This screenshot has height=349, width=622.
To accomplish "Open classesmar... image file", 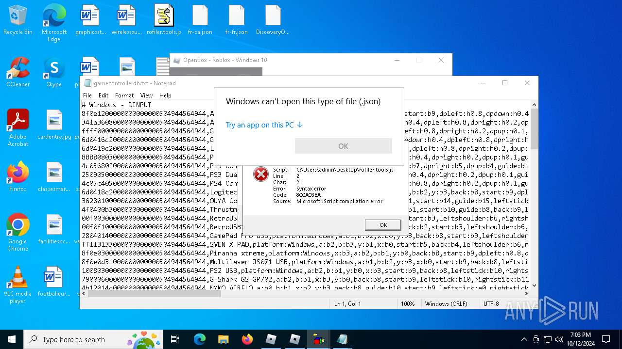I will 54,177.
